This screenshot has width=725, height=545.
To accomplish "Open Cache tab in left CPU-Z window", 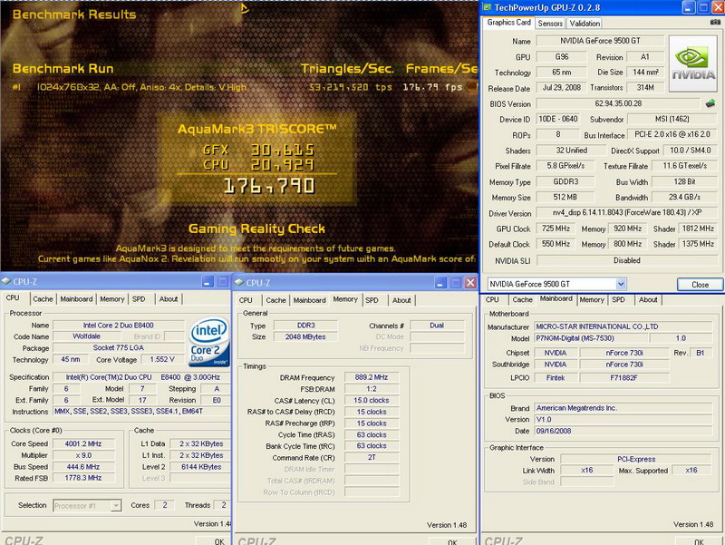I will pos(43,299).
